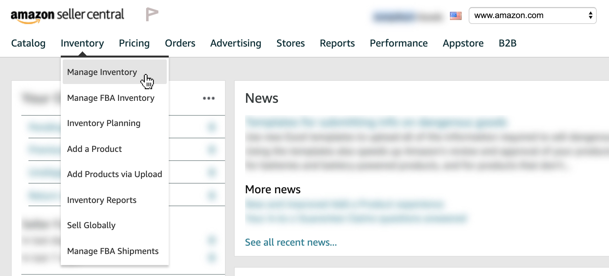Choose Add a Product
The width and height of the screenshot is (609, 276).
(94, 149)
